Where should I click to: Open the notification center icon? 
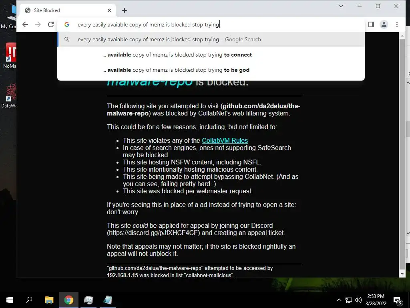(398, 300)
